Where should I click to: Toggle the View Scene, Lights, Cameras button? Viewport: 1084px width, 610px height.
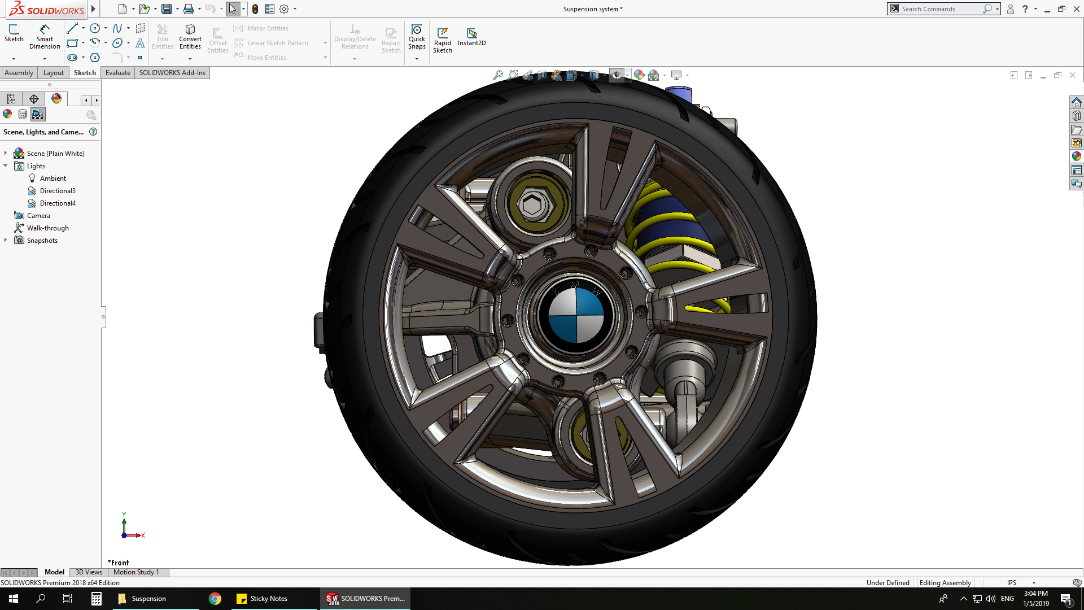click(37, 114)
